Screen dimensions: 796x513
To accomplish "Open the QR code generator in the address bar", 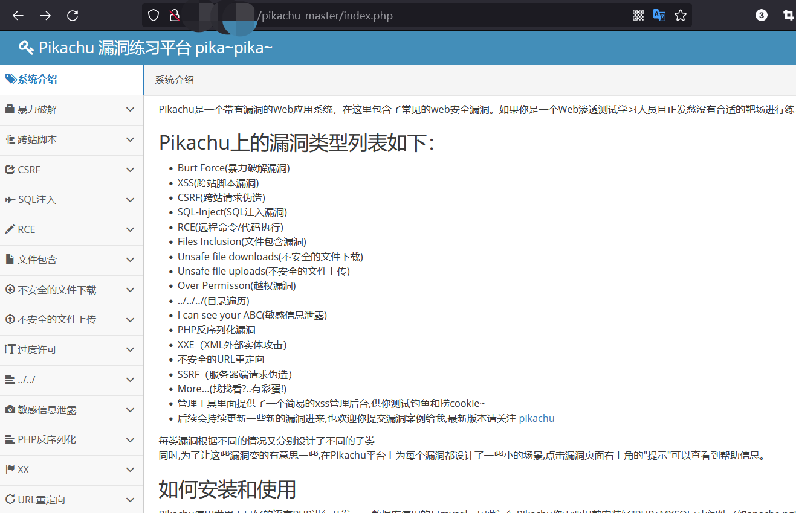I will [638, 15].
